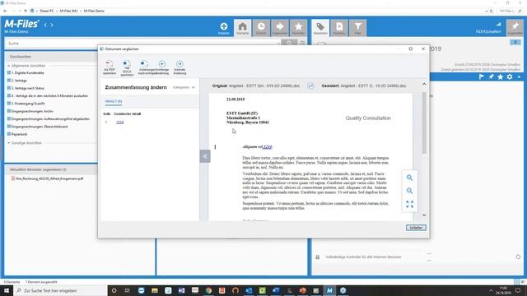Open change link '1234' in summary list
This screenshot has width=527, height=296.
click(120, 123)
